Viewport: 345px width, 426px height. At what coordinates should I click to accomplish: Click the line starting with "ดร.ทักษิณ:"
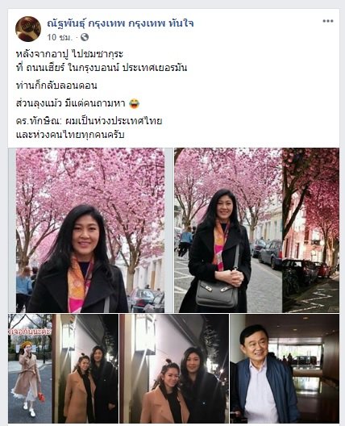[x=89, y=121]
